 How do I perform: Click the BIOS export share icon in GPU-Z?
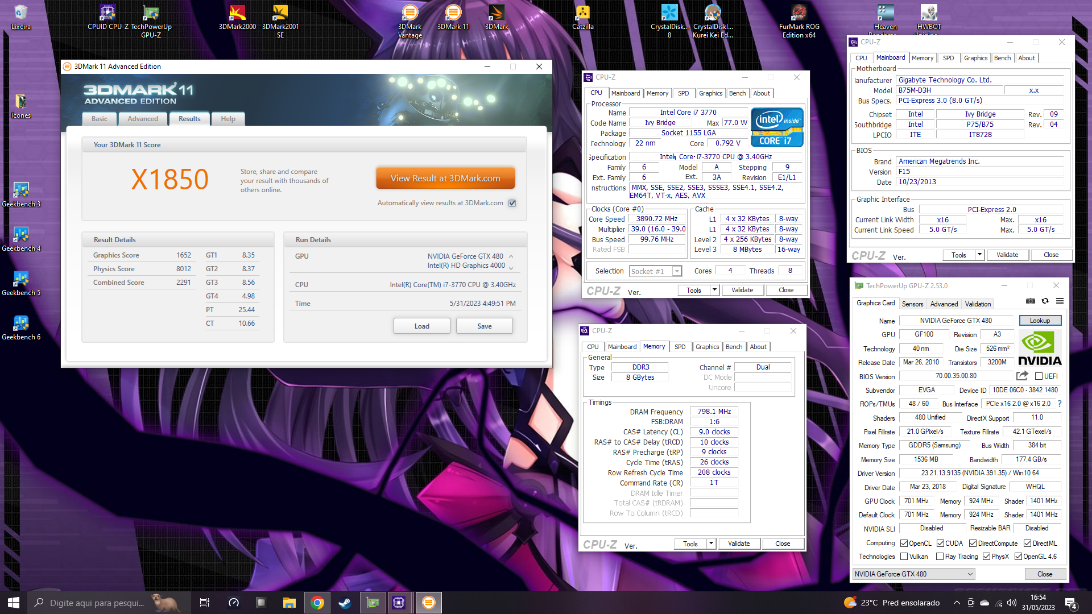point(1022,376)
